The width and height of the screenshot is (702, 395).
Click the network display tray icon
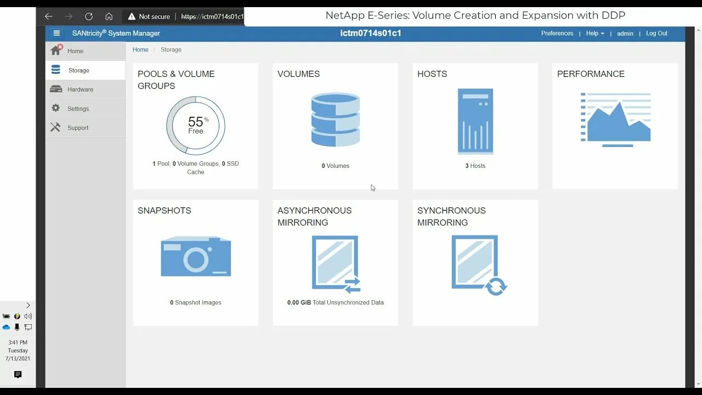tap(28, 327)
